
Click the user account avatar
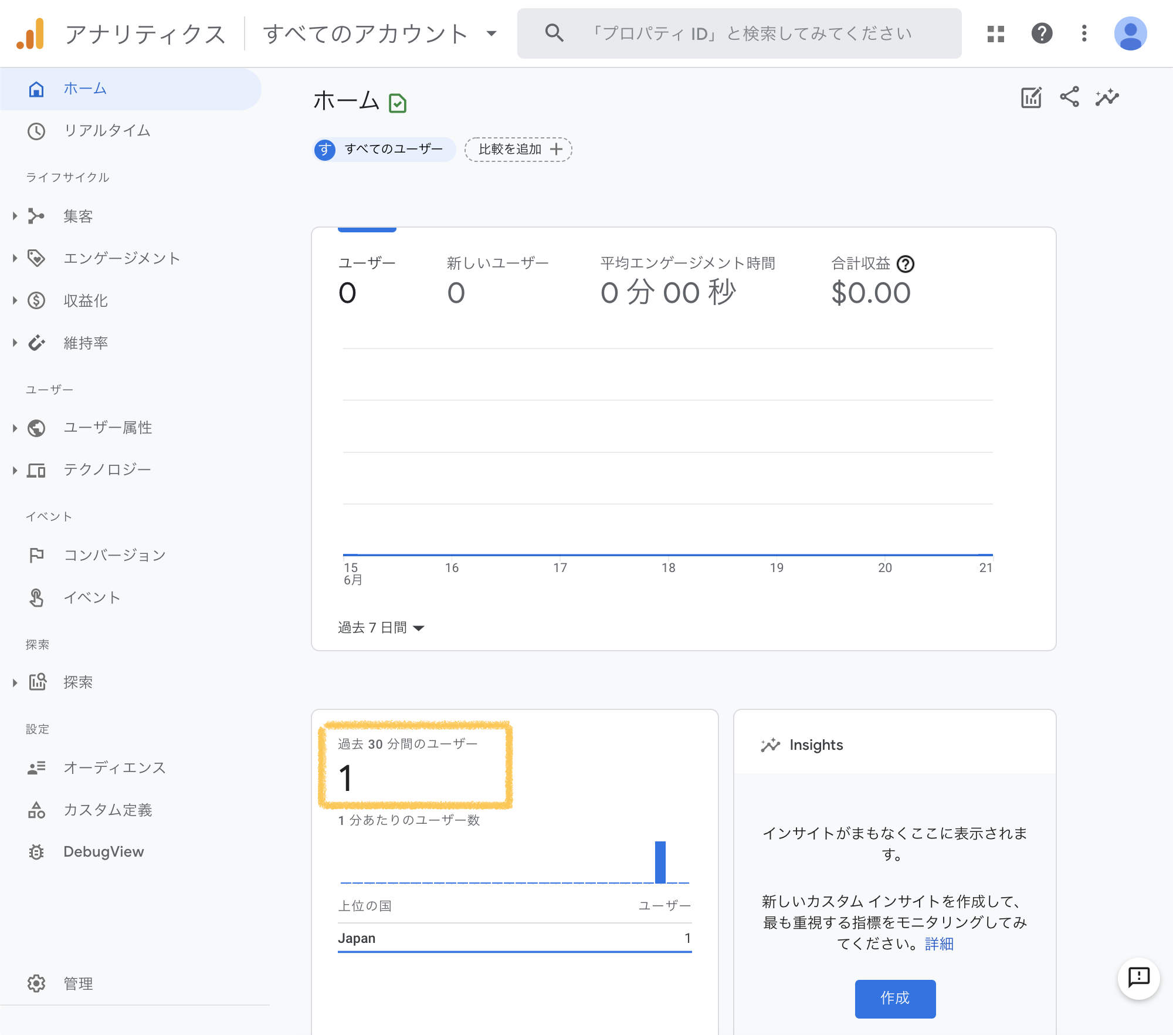(x=1130, y=33)
